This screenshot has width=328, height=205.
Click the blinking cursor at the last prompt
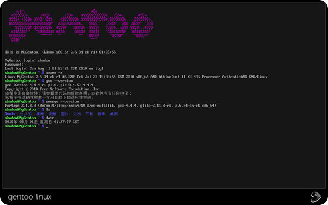(x=47, y=127)
